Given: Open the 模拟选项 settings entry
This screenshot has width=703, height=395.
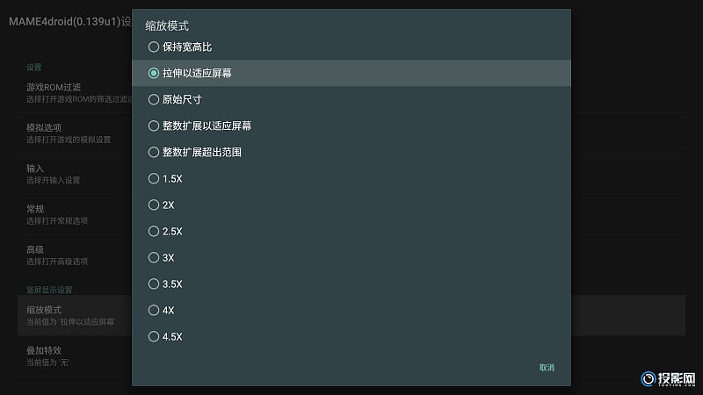Looking at the screenshot, I should (x=75, y=133).
